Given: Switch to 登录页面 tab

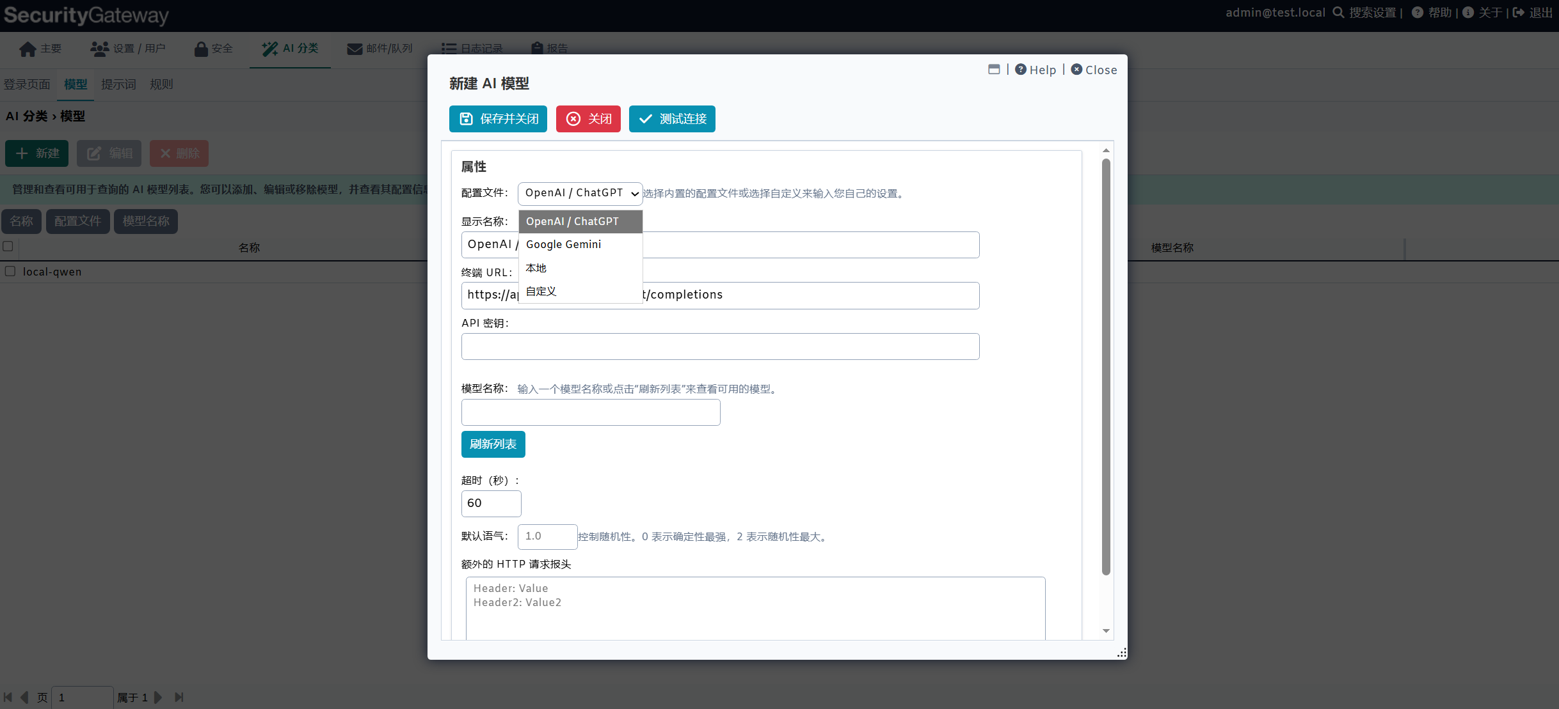Looking at the screenshot, I should 27,84.
